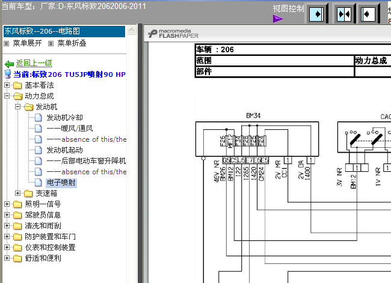Open the 发动机起动 diagram

tap(64, 150)
